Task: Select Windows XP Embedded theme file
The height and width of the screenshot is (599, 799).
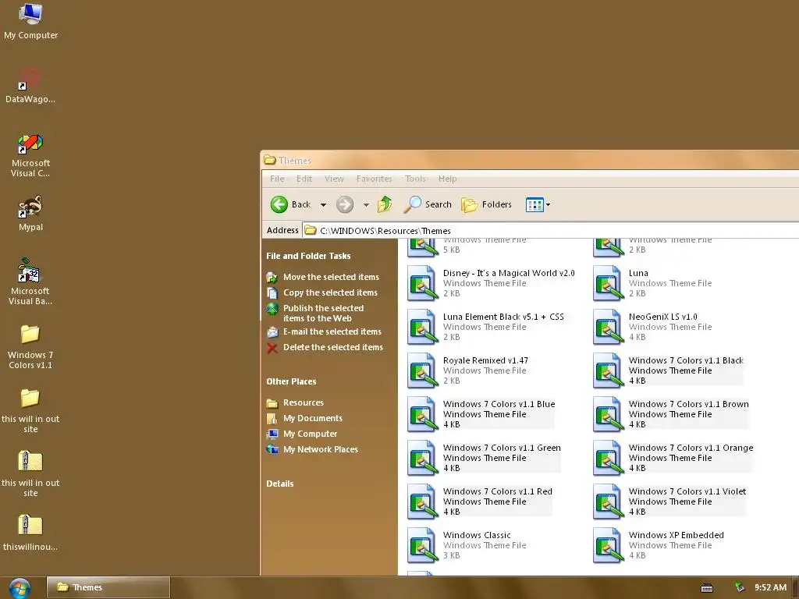Action: pyautogui.click(x=659, y=546)
